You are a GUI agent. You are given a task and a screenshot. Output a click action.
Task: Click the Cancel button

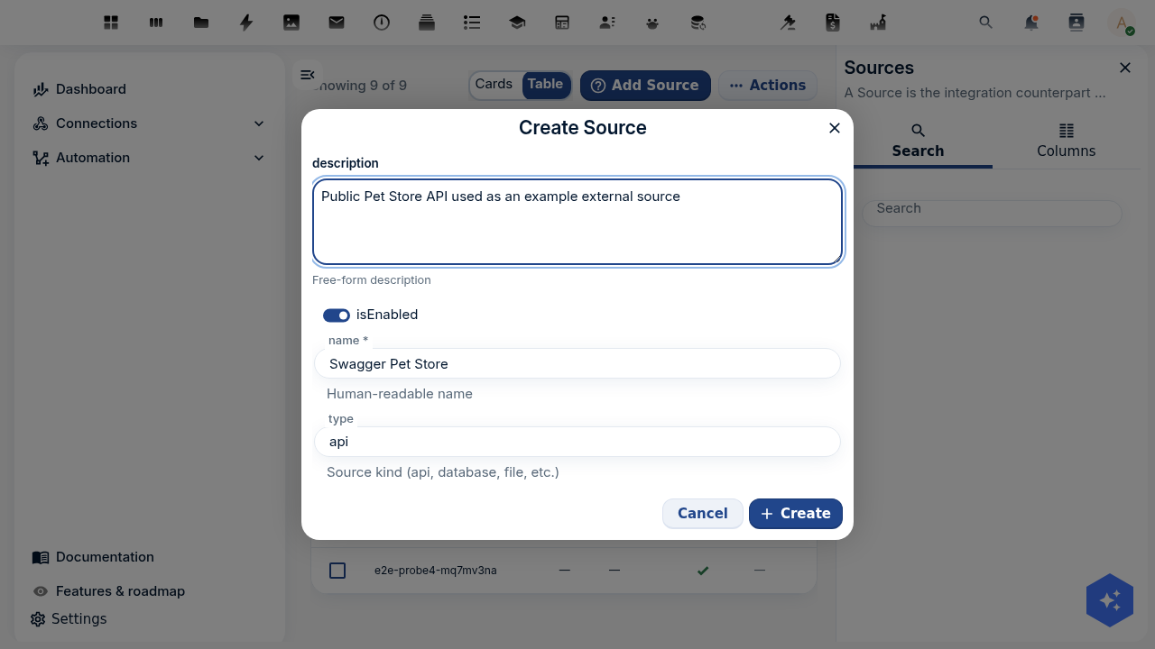coord(703,513)
